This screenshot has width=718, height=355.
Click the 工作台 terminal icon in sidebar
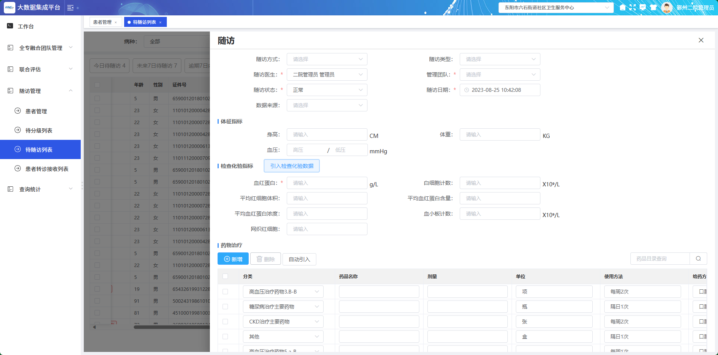[10, 26]
